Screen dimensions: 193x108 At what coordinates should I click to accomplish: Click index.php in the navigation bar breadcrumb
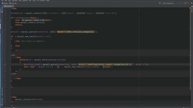(13, 3)
